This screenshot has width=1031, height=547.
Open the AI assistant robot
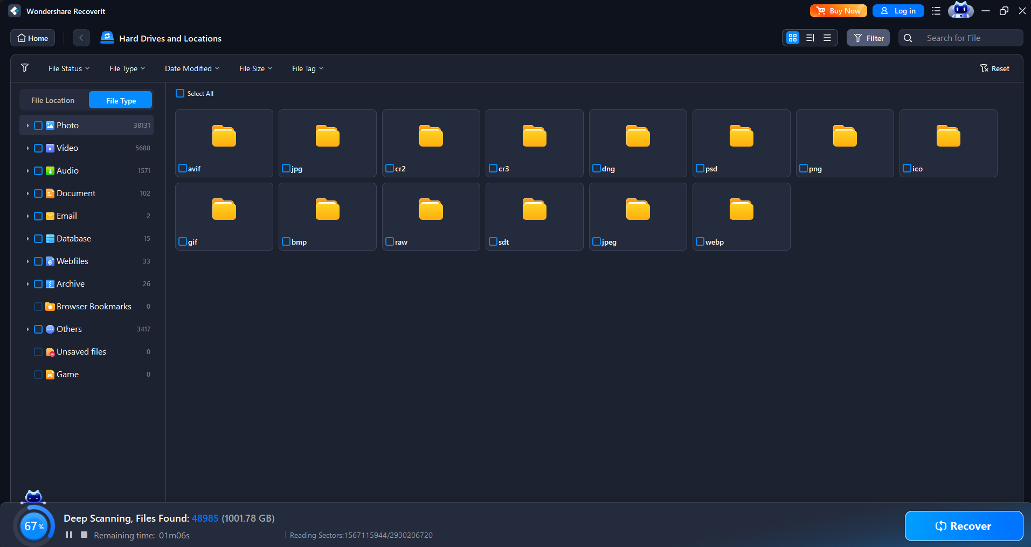coord(960,10)
